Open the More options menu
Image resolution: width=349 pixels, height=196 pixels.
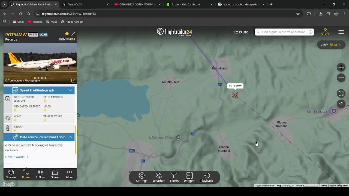[70, 174]
